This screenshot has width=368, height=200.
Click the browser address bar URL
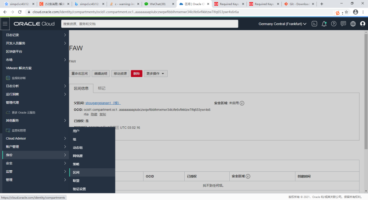(x=136, y=12)
